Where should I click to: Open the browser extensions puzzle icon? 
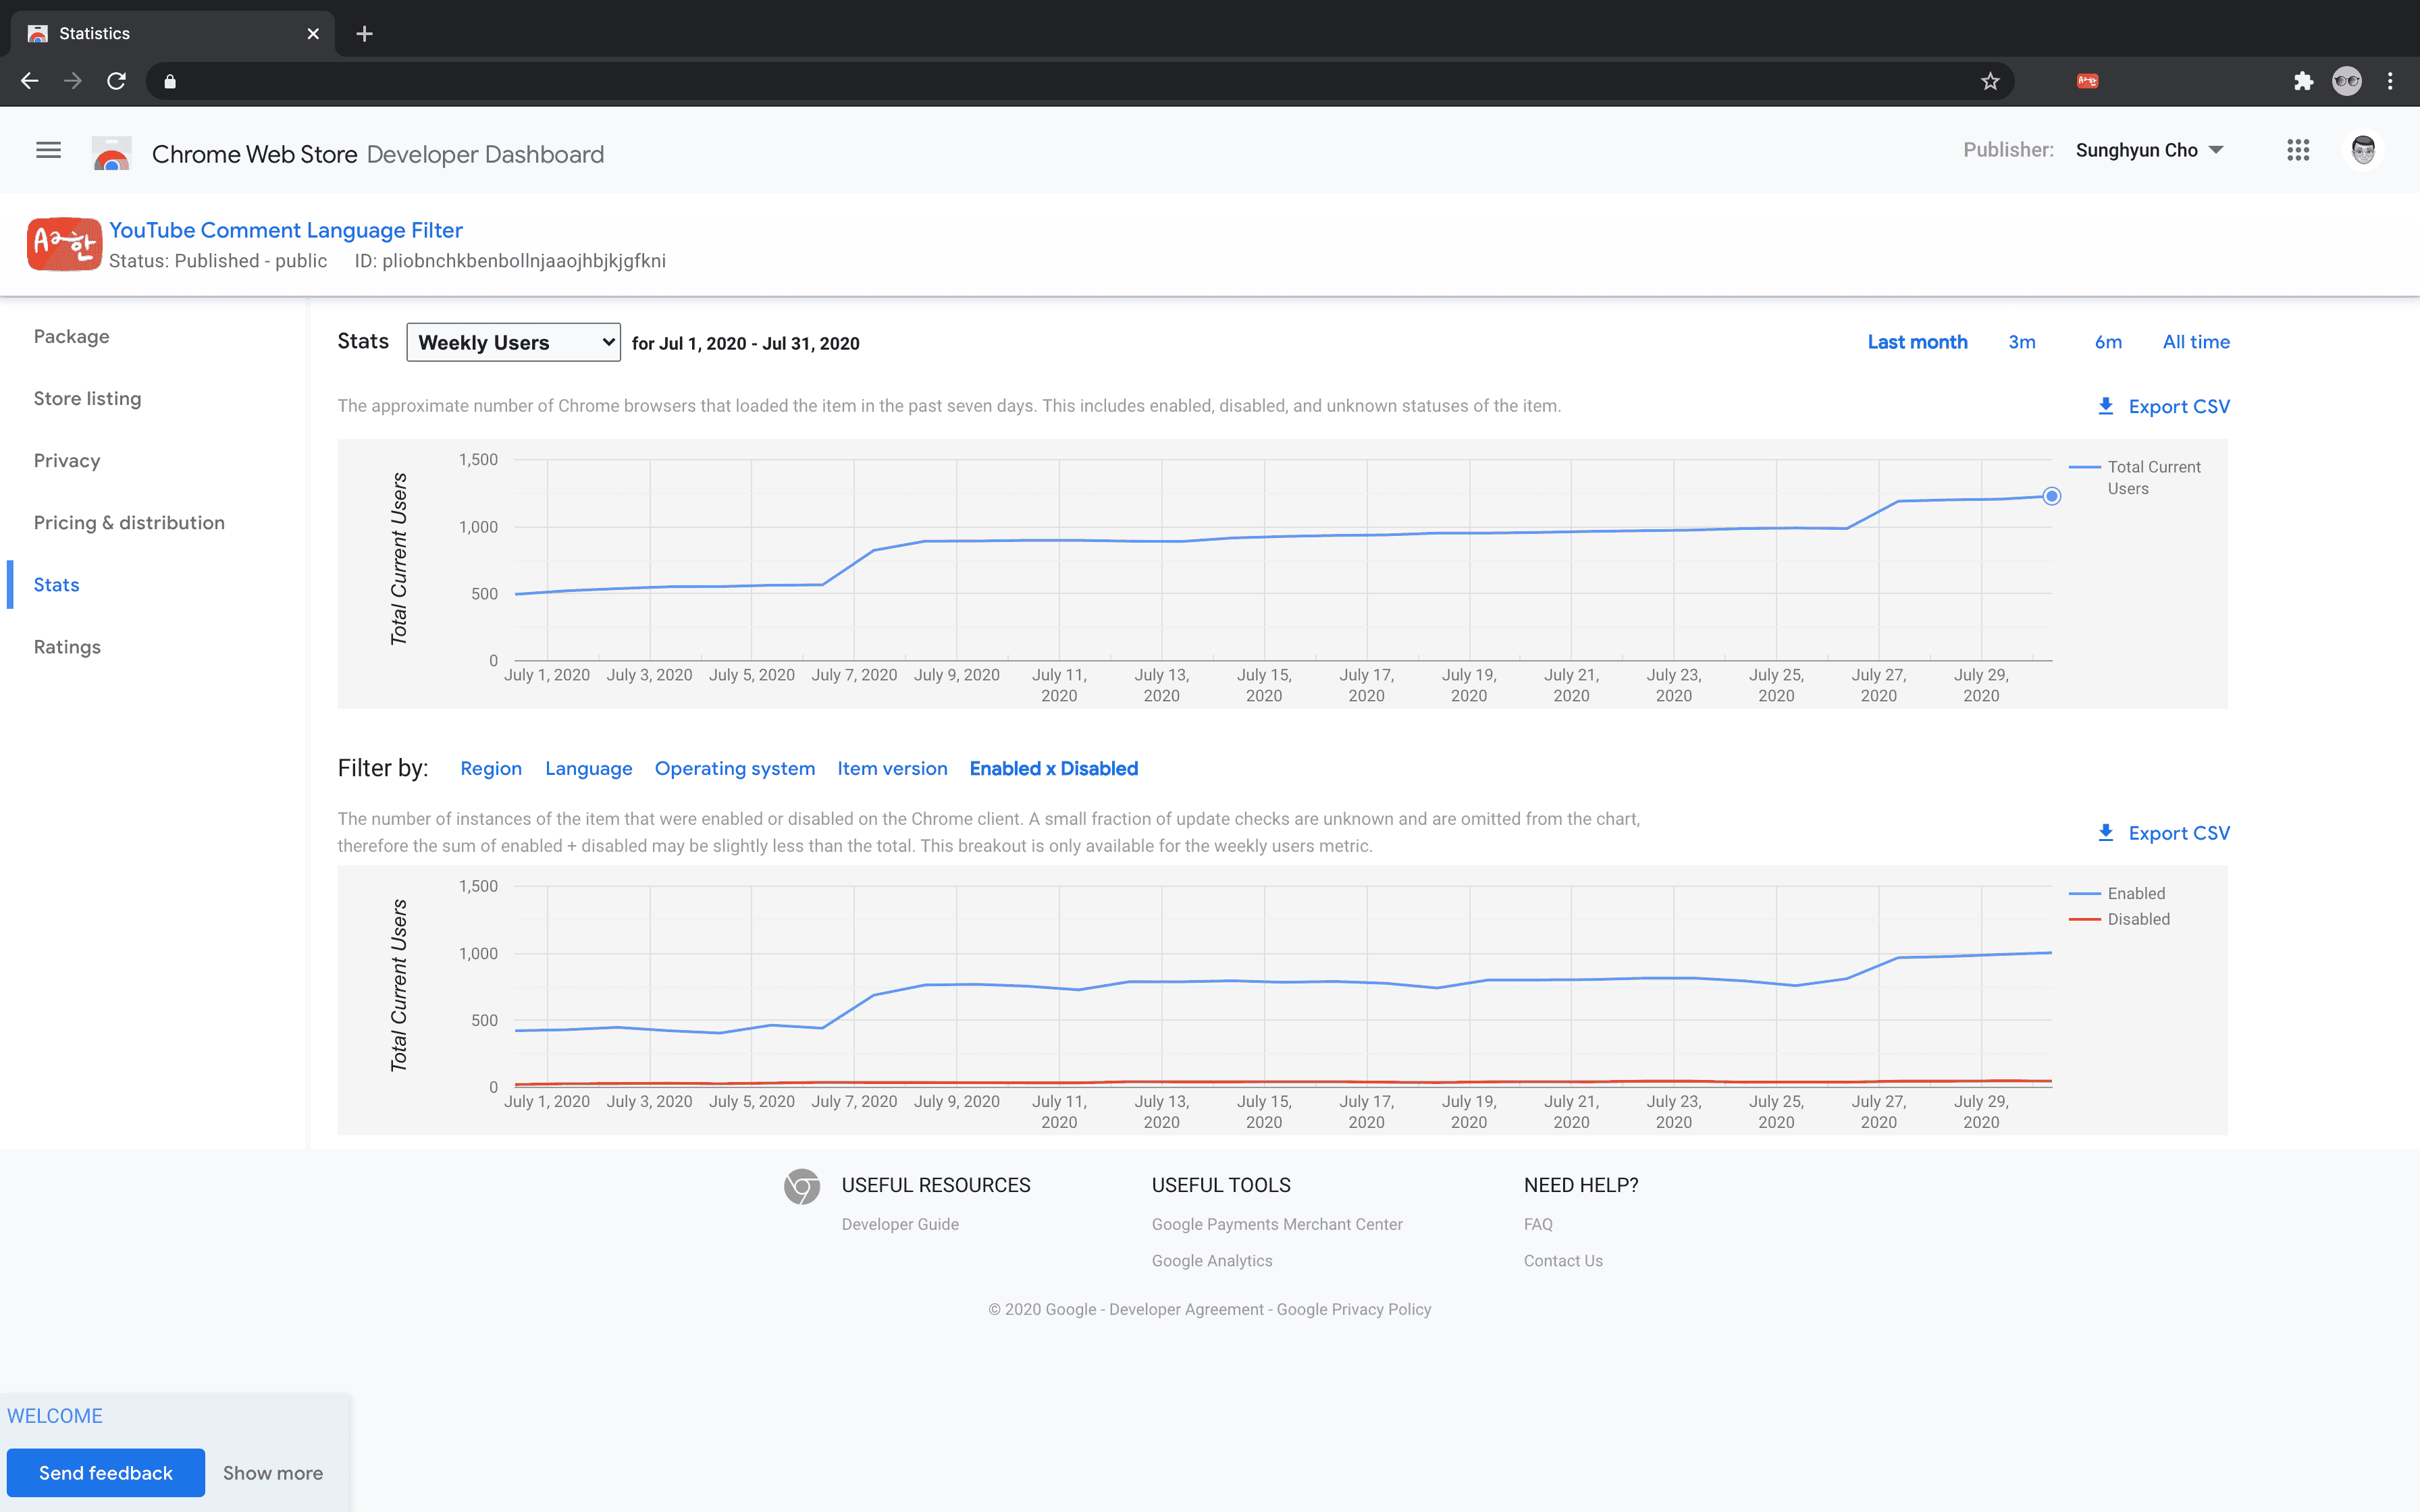pos(2303,81)
